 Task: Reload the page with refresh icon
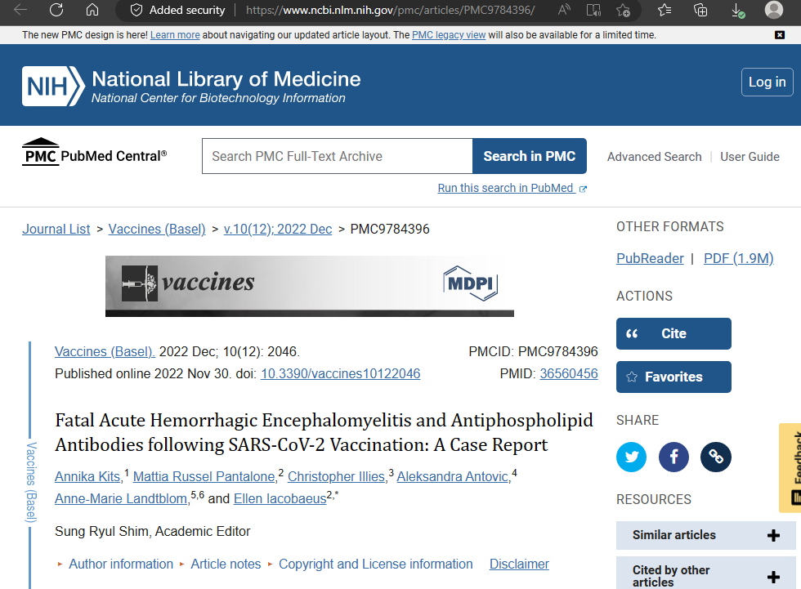[x=56, y=10]
